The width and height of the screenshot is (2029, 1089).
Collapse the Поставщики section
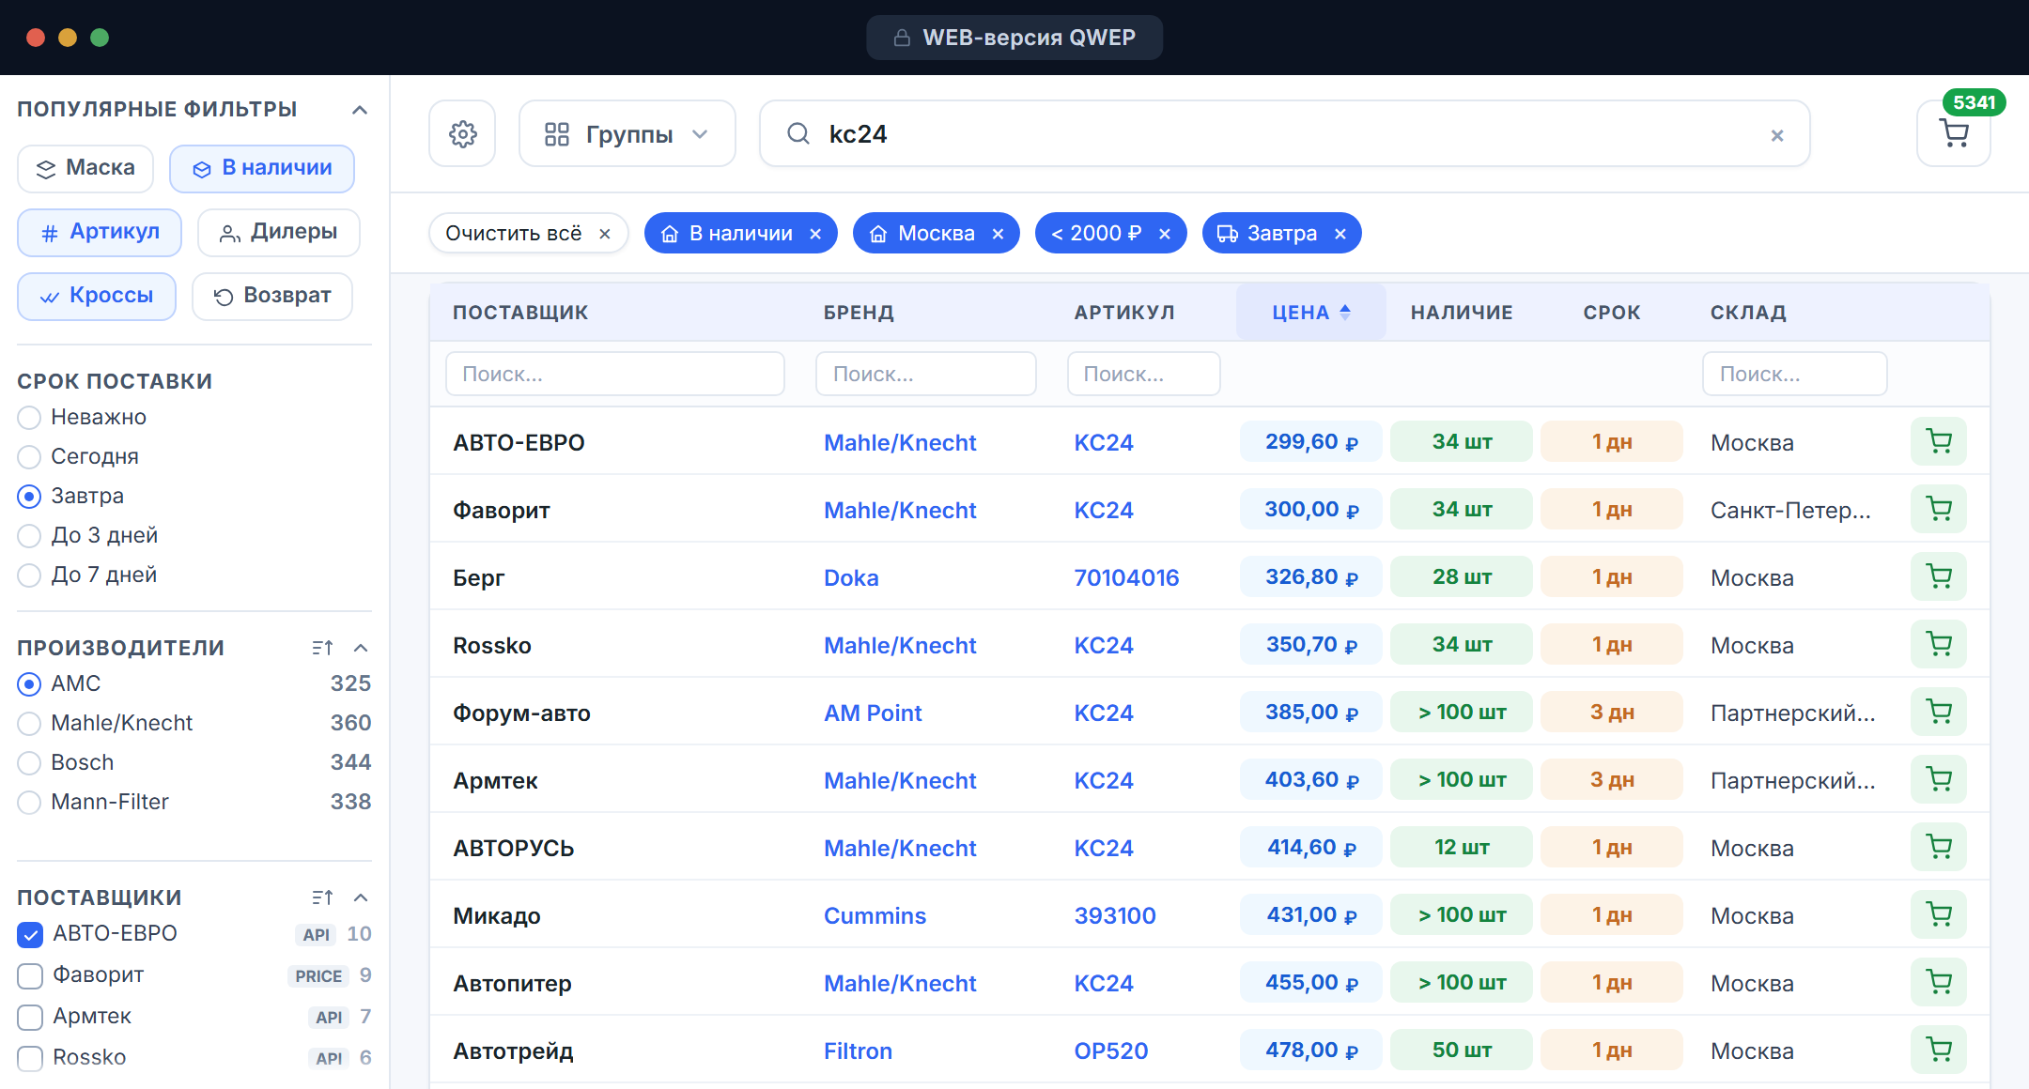click(361, 897)
